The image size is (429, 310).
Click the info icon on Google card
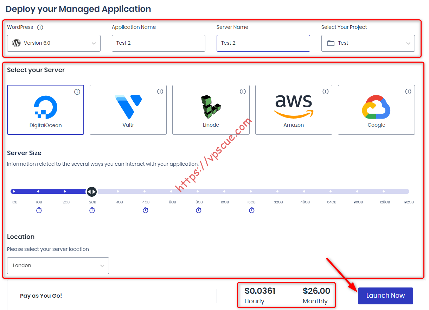tap(408, 91)
